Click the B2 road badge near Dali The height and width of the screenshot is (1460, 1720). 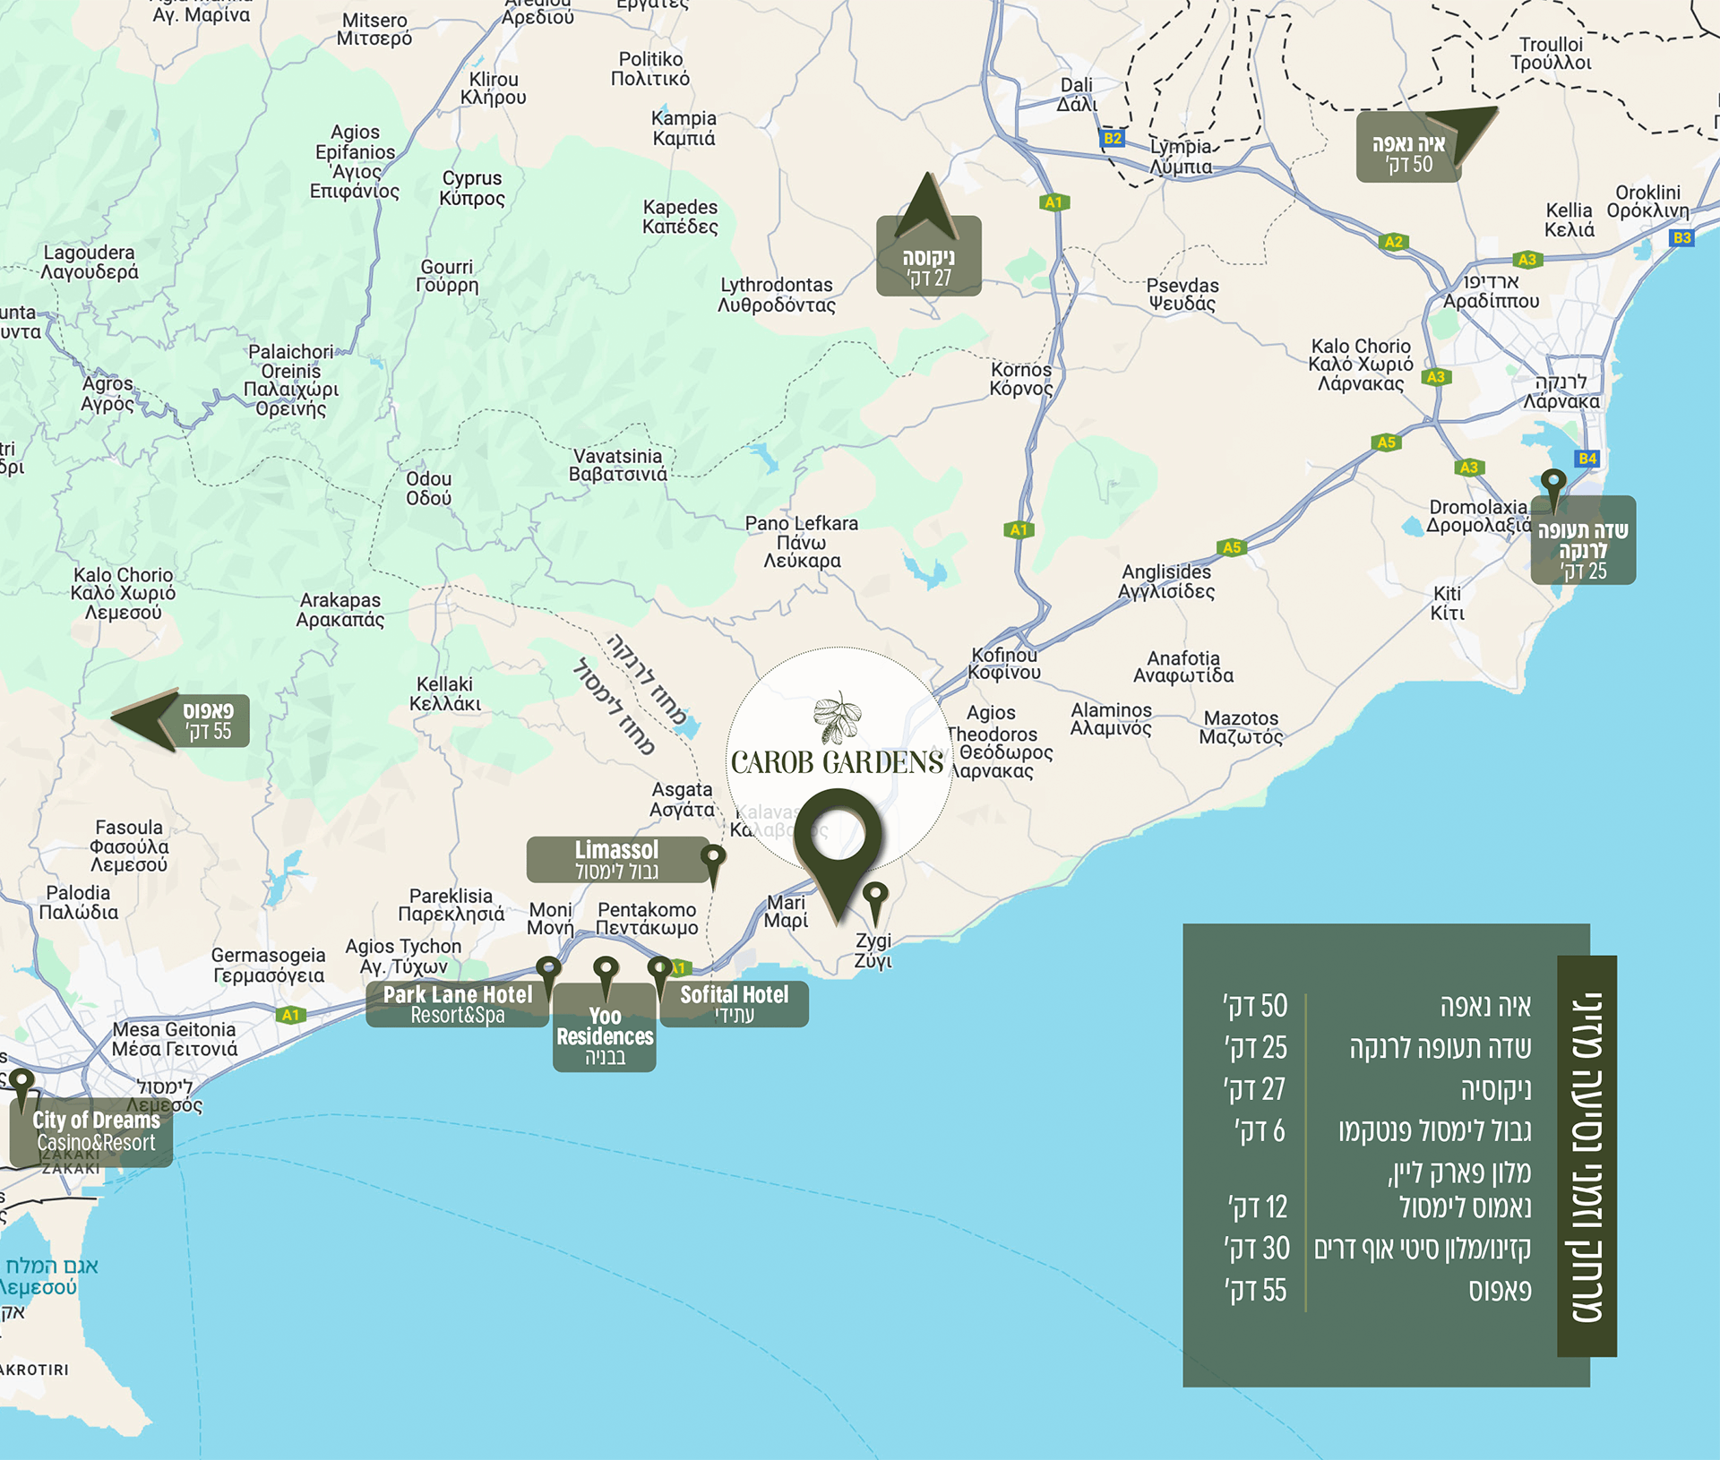tap(1113, 138)
